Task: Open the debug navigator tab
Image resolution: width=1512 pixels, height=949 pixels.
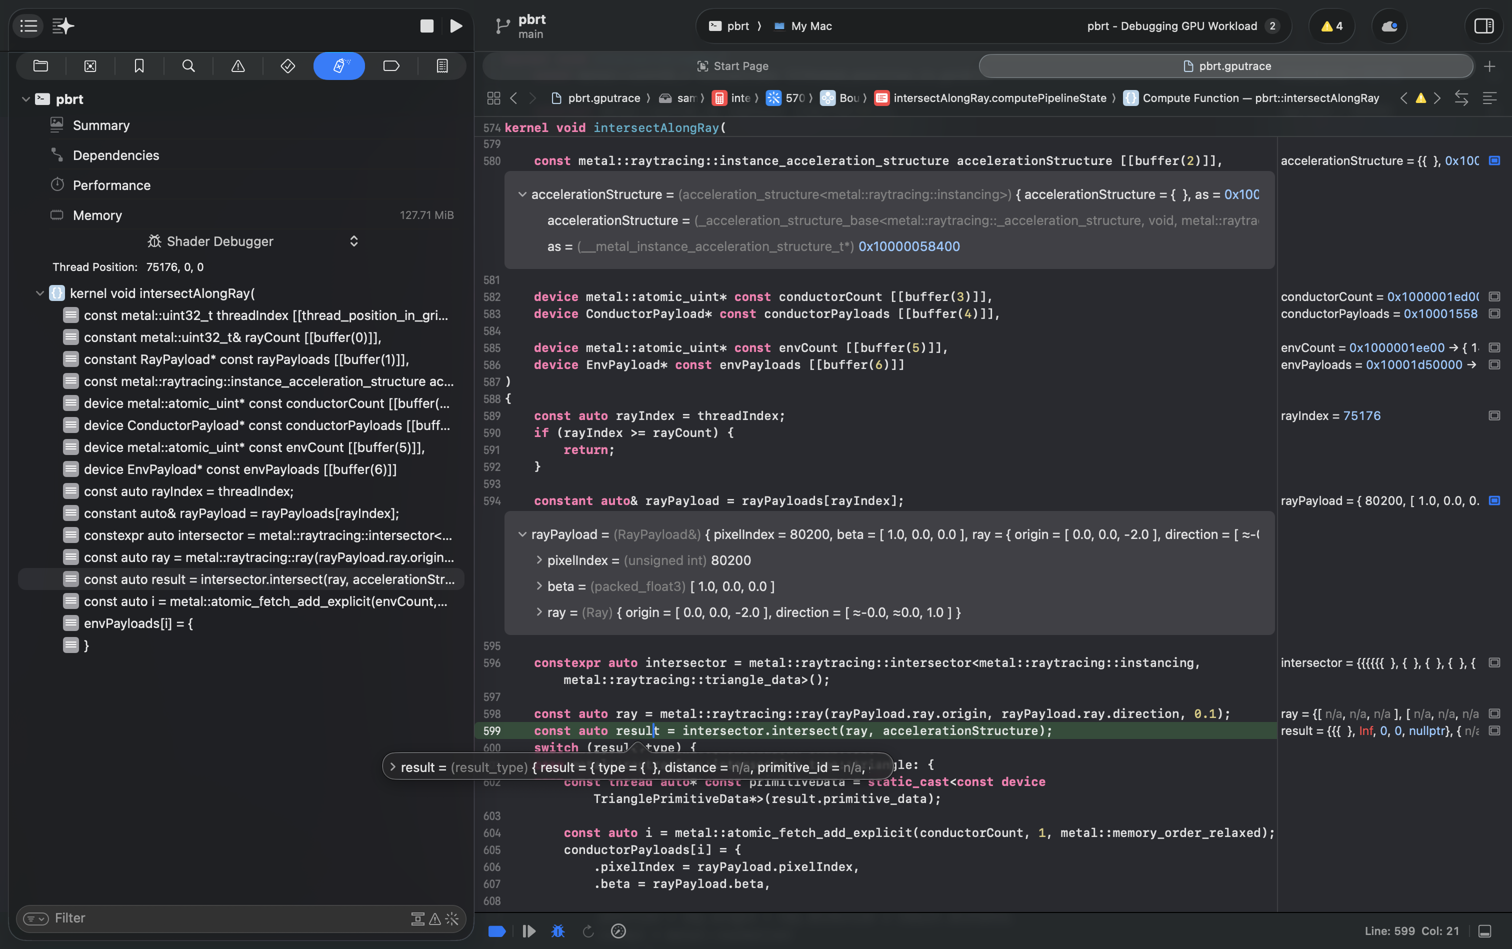Action: [x=338, y=66]
